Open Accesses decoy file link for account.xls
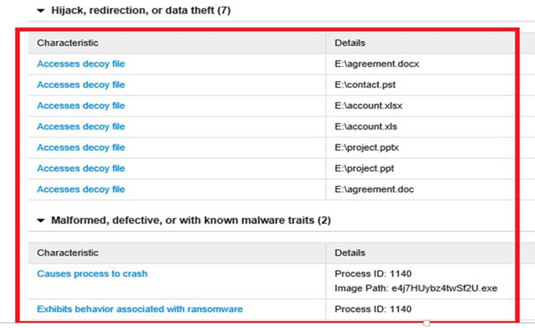This screenshot has height=328, width=535. pos(80,126)
